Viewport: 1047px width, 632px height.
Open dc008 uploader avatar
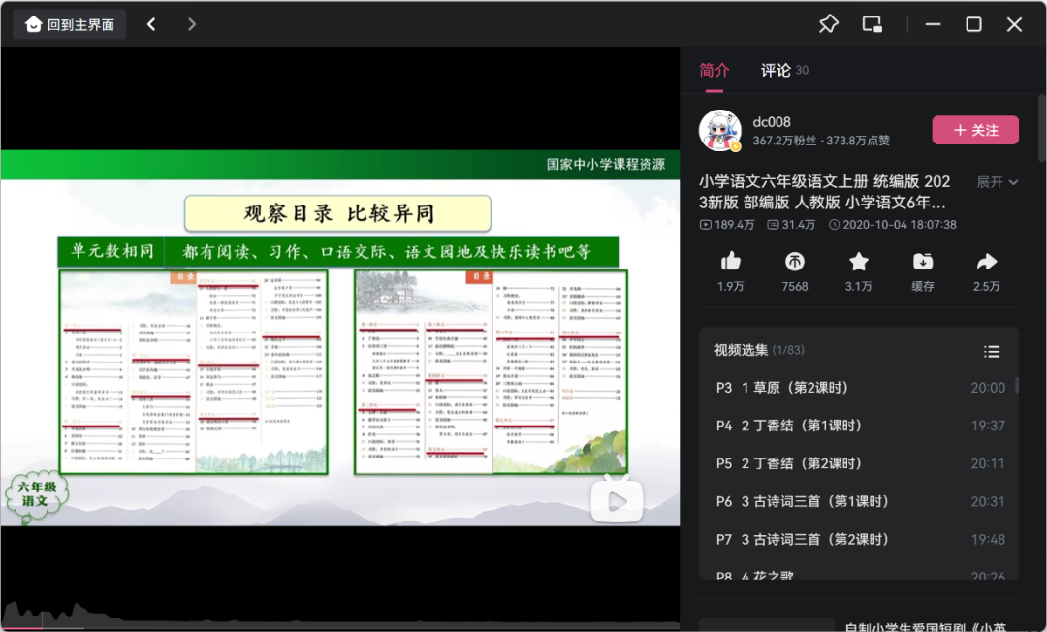point(720,130)
